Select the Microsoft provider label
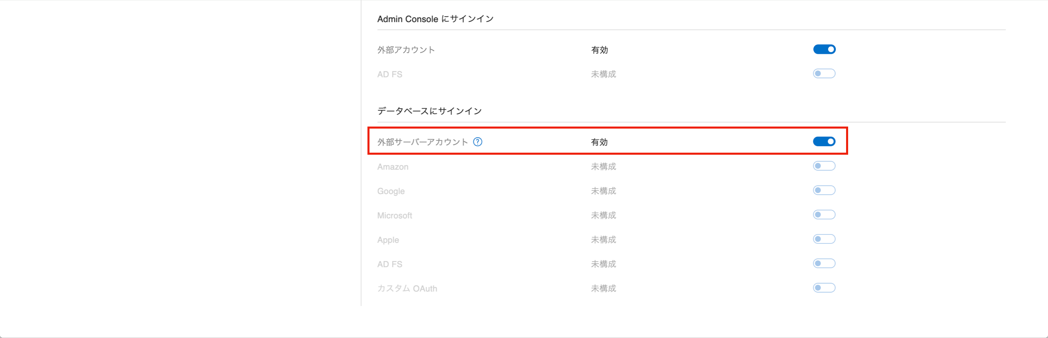1048x338 pixels. (x=394, y=215)
